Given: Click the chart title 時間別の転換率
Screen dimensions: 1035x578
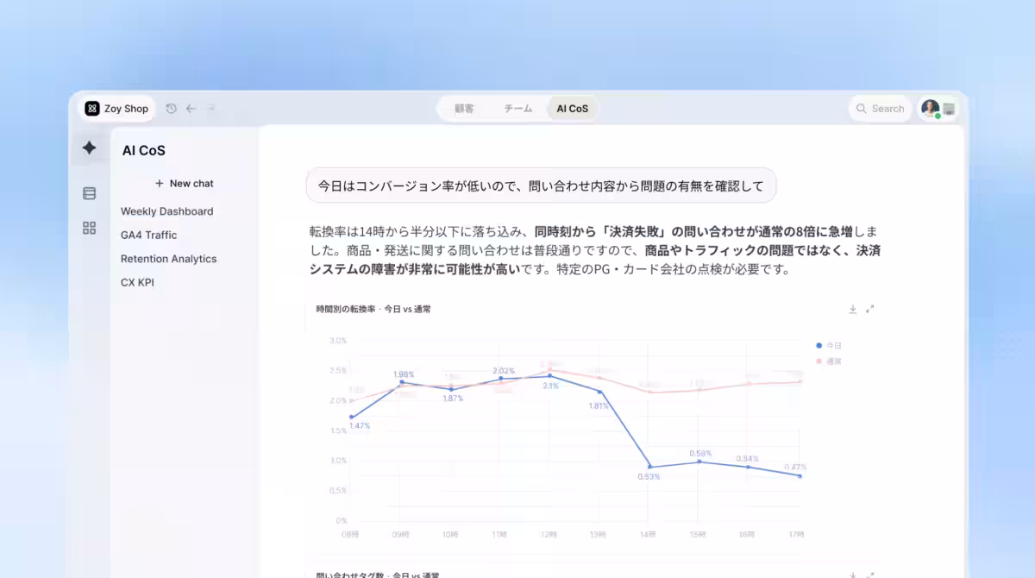Looking at the screenshot, I should (373, 309).
